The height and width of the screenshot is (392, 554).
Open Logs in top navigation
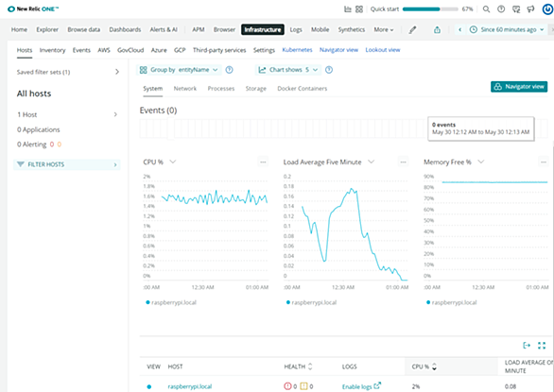(296, 29)
